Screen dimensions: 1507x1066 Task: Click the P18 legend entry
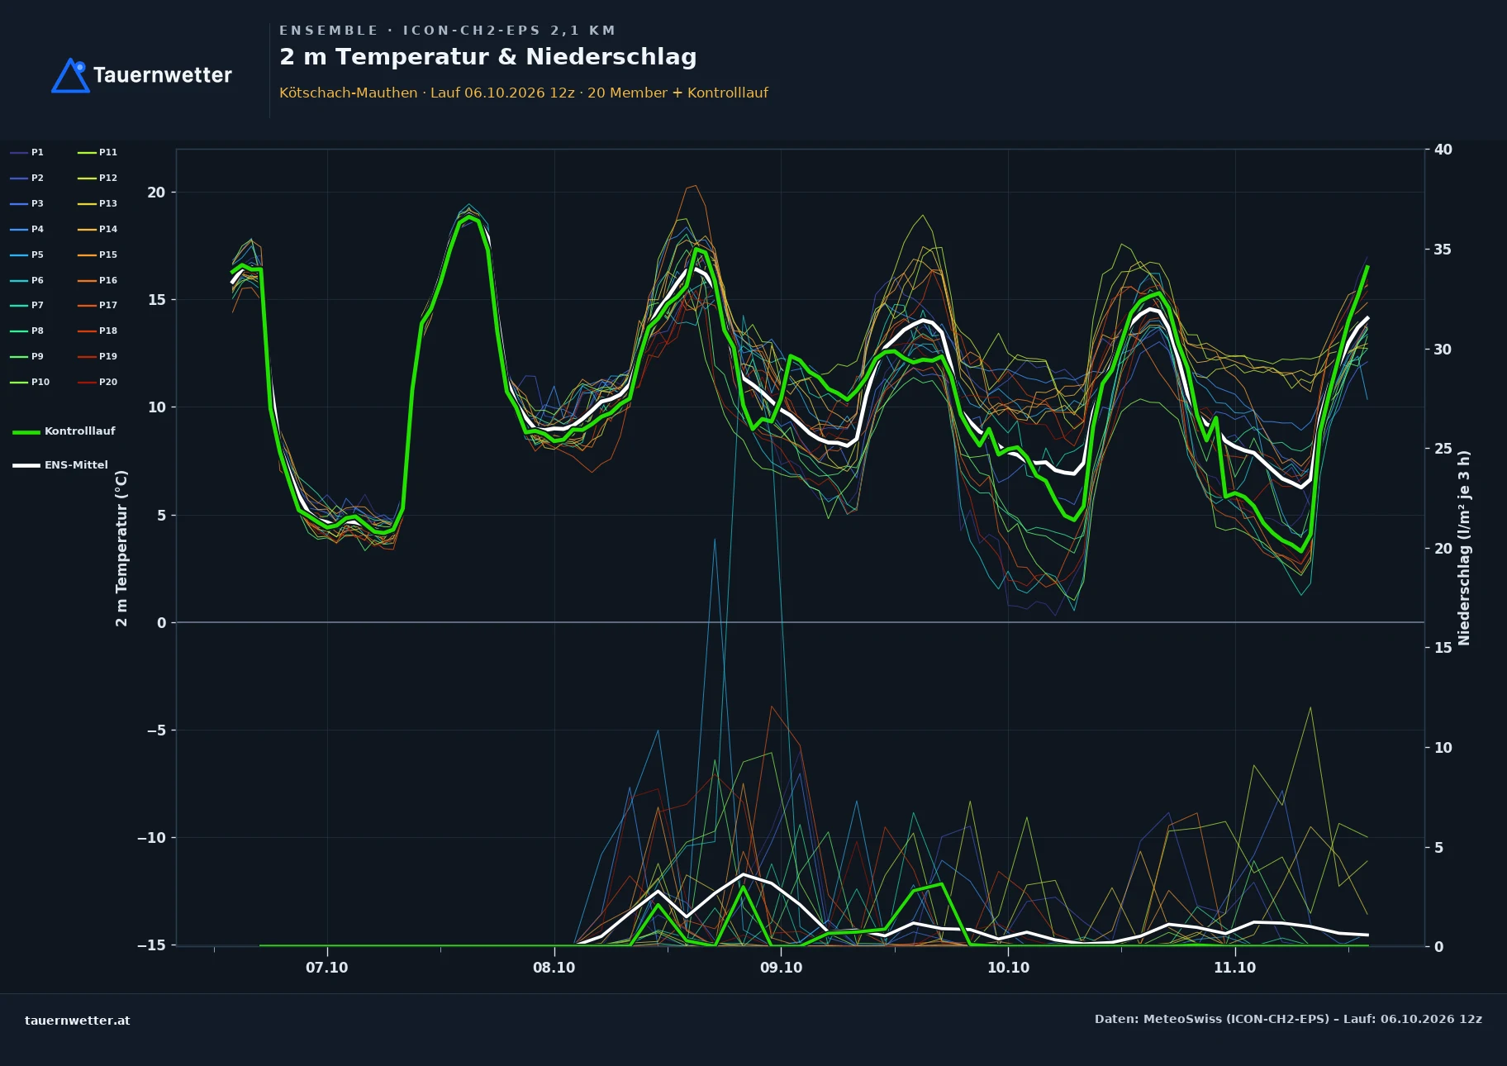click(x=97, y=331)
